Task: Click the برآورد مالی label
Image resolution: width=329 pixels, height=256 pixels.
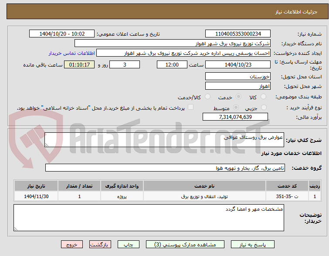Action: click(x=309, y=117)
